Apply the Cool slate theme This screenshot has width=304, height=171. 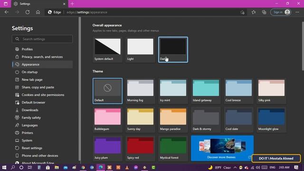[x=238, y=120]
